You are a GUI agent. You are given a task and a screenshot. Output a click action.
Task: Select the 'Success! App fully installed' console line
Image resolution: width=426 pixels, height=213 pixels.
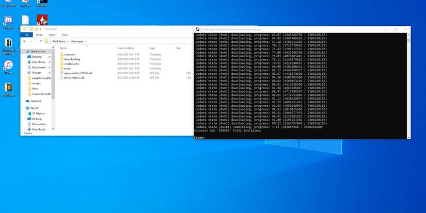pyautogui.click(x=228, y=130)
